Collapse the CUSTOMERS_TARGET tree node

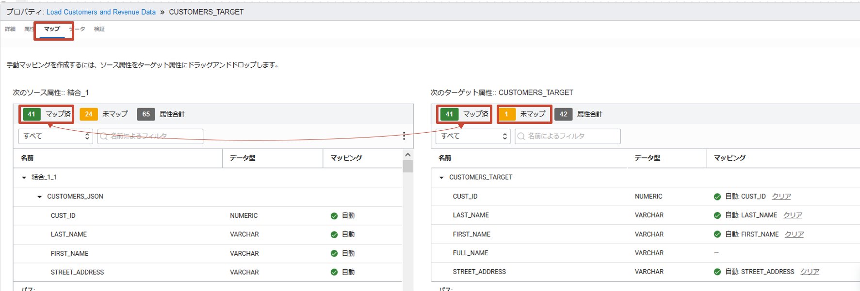(x=441, y=178)
